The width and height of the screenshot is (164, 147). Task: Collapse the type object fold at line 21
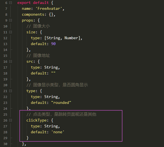coord(10,91)
